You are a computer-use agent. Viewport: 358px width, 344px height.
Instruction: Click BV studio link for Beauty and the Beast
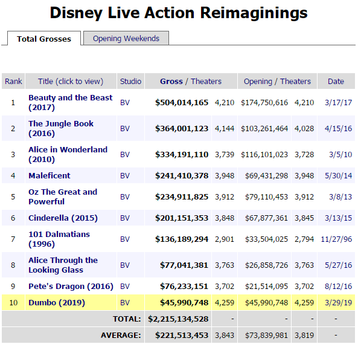tap(125, 102)
